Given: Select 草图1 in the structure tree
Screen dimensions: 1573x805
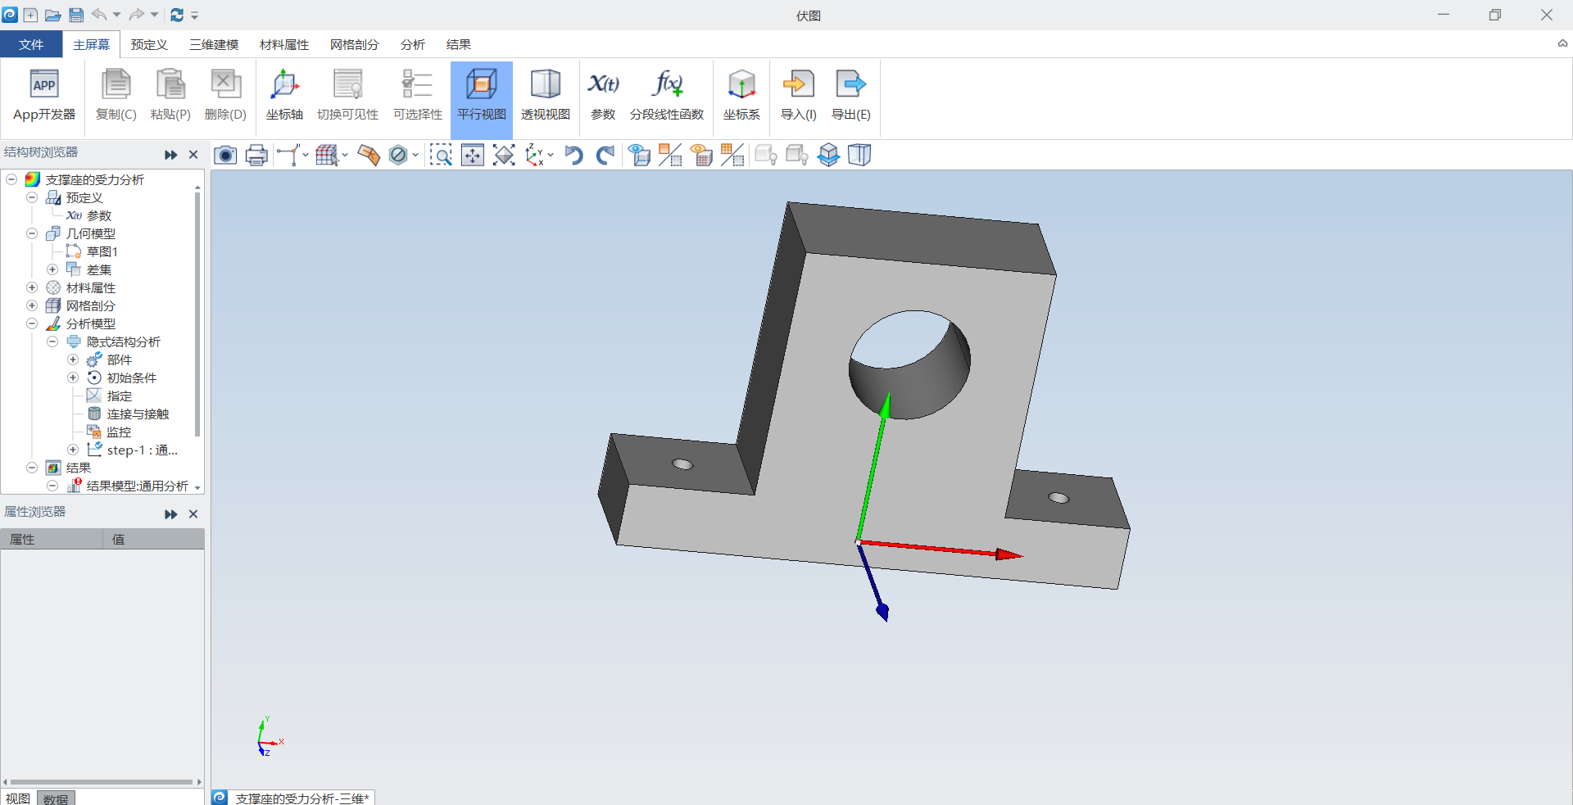Looking at the screenshot, I should point(102,251).
